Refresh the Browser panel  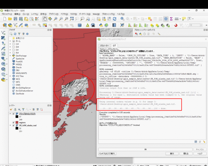tap(15, 34)
